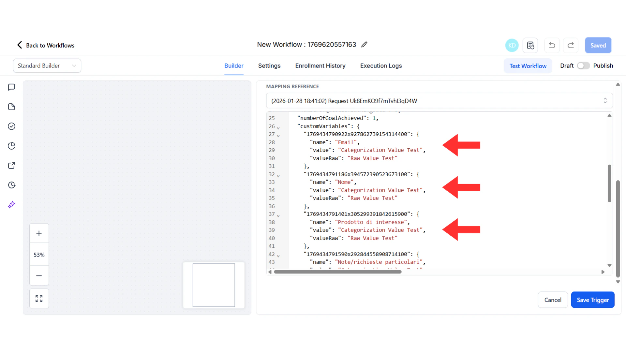The height and width of the screenshot is (352, 626).
Task: Open the Enrollment History tab
Action: click(320, 66)
